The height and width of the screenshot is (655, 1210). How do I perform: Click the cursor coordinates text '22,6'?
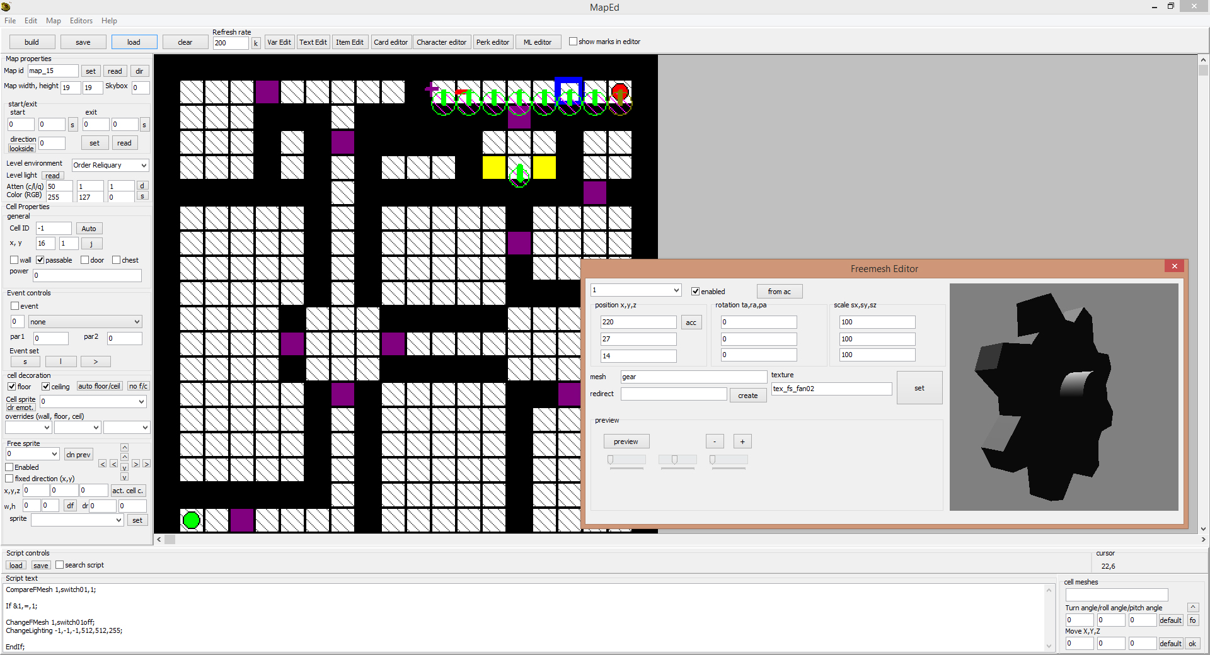click(x=1109, y=566)
